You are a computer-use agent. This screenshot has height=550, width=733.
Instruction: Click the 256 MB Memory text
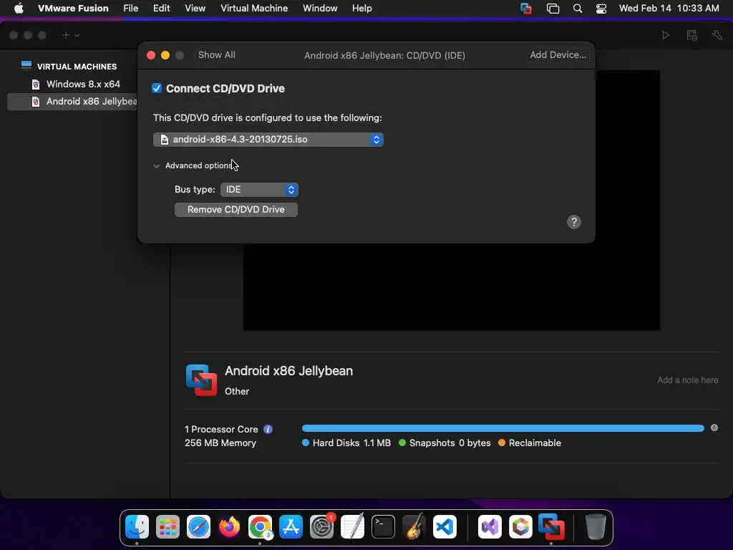coord(220,443)
